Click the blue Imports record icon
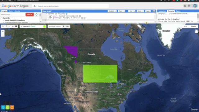The image size is (199, 112). coord(67,14)
